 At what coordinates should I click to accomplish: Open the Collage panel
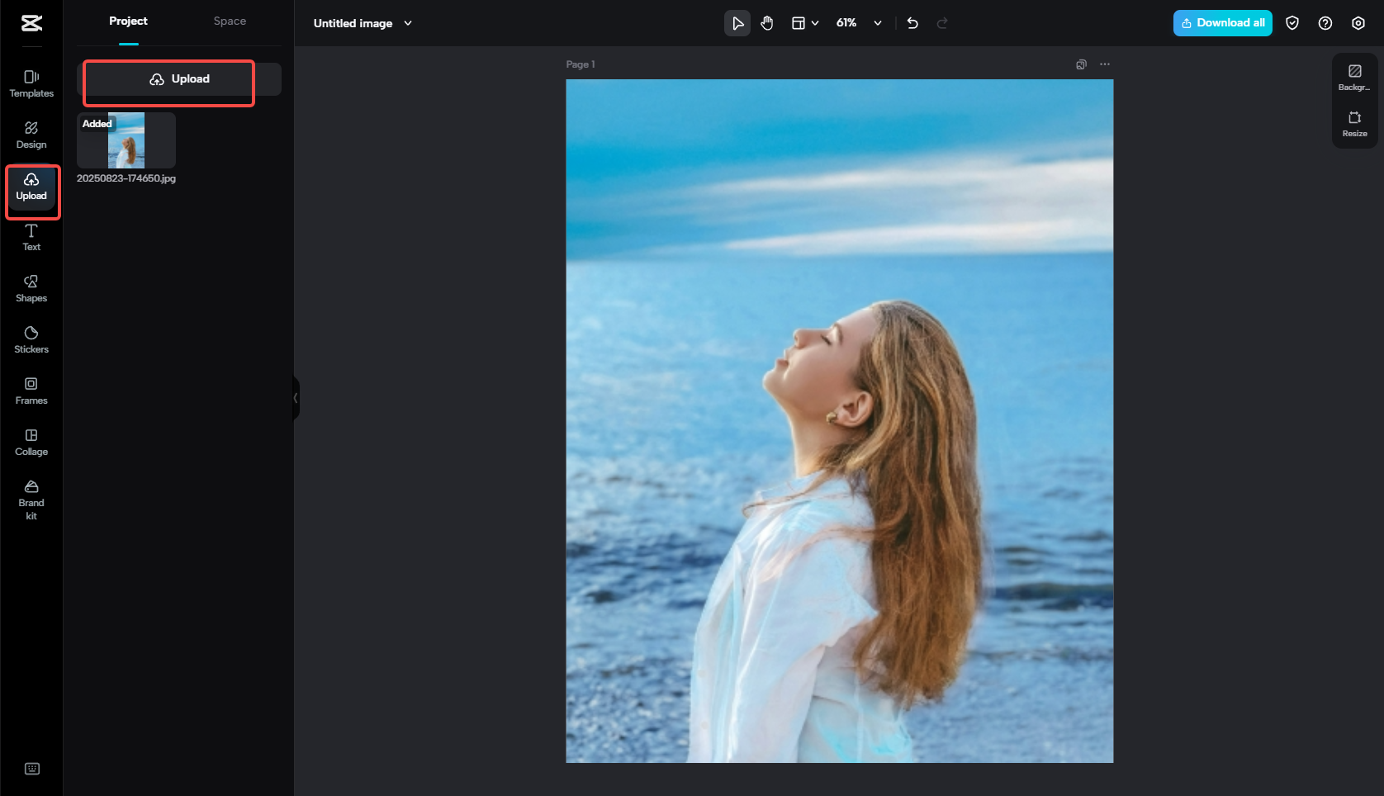coord(31,442)
